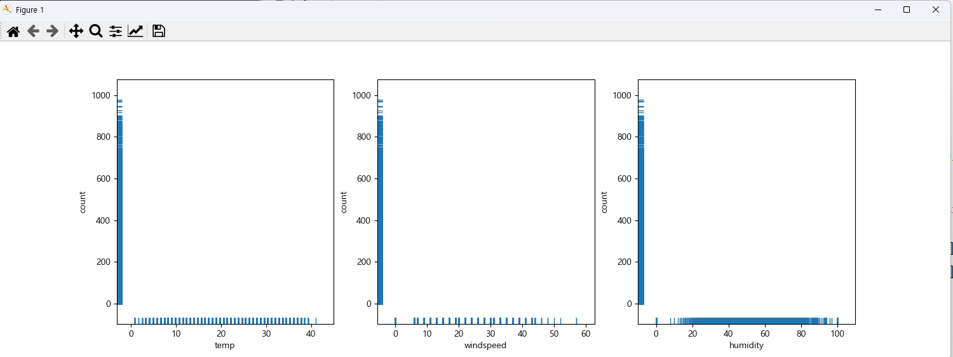Activate the Pan axes tool
The height and width of the screenshot is (357, 953).
click(x=76, y=31)
